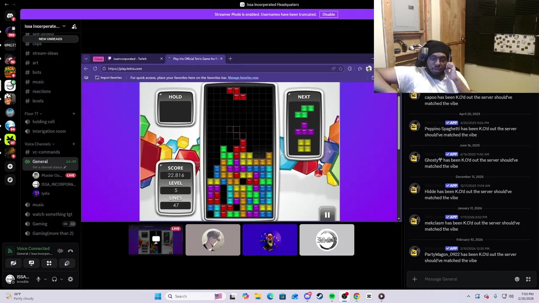Open tab actions menu chevron in browser
The image size is (539, 303).
point(86,59)
